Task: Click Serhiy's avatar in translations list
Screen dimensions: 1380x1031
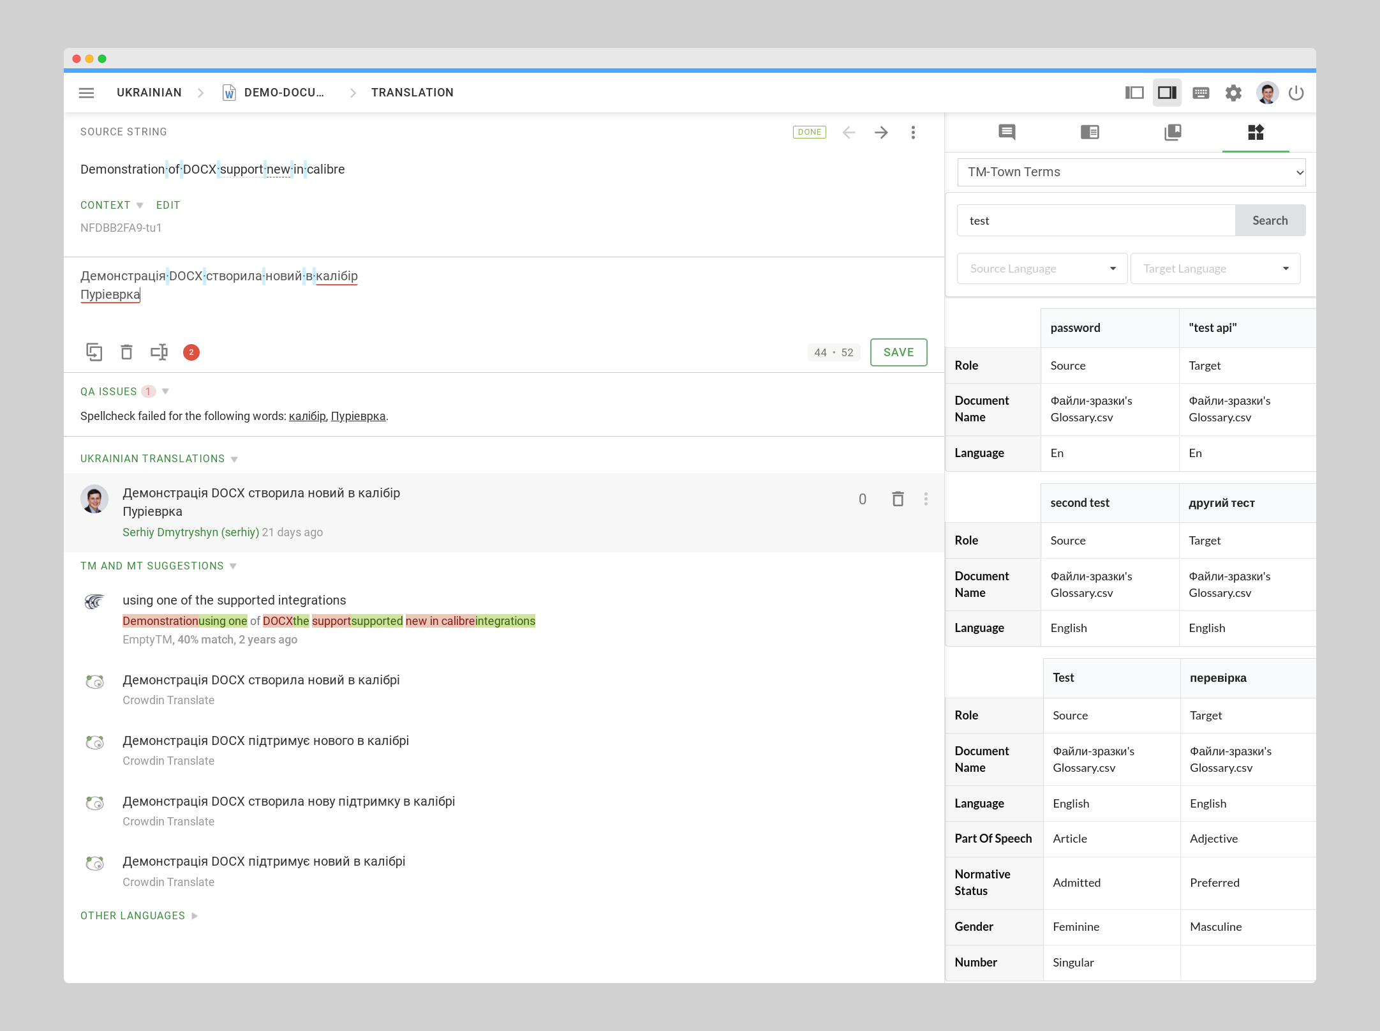Action: (94, 499)
